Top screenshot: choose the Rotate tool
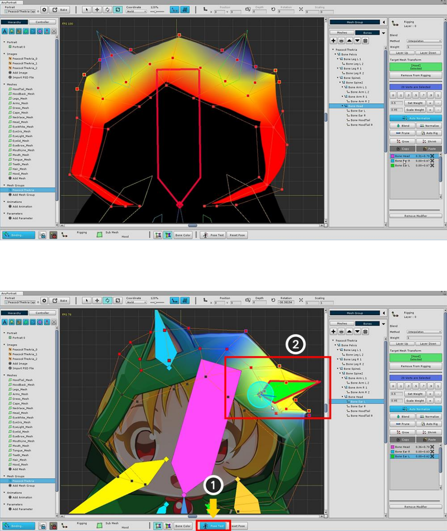 coord(108,10)
